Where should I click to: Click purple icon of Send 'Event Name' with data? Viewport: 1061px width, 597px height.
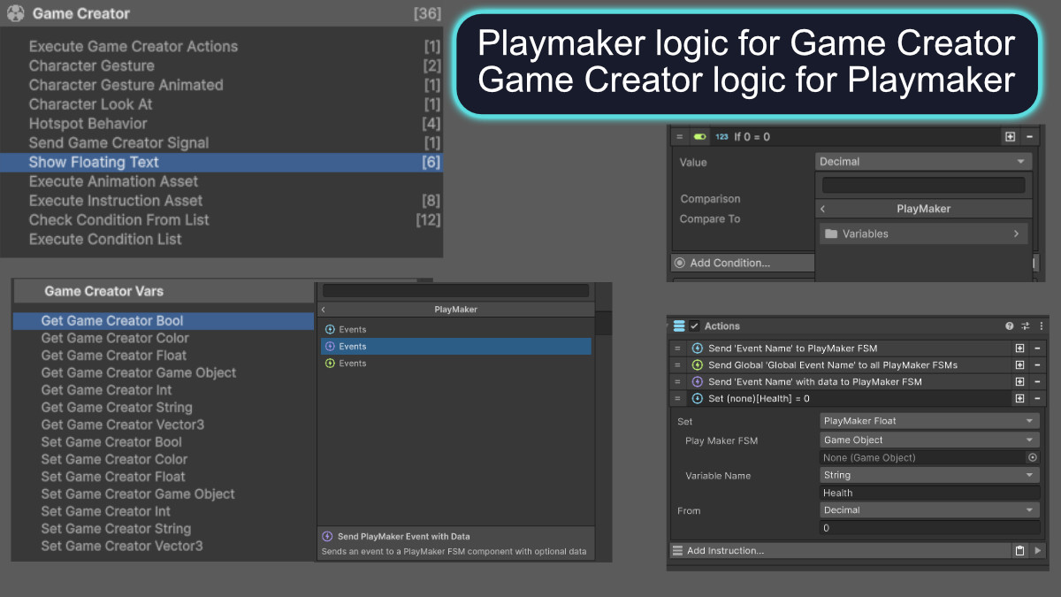pyautogui.click(x=697, y=382)
